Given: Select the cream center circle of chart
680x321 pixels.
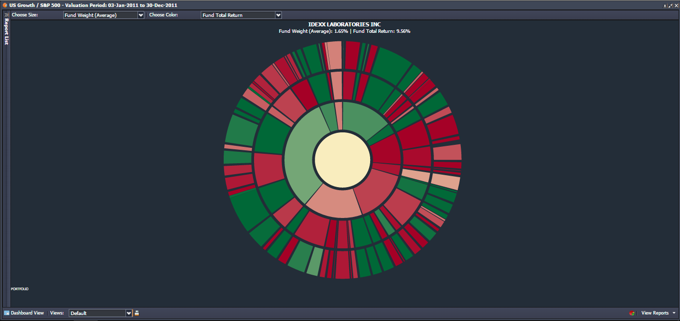Looking at the screenshot, I should pyautogui.click(x=343, y=160).
